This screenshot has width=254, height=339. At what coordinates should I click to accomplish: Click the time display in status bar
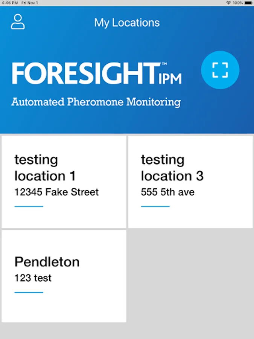(x=7, y=3)
